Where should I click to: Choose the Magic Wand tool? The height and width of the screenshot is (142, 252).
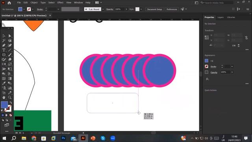coord(4,41)
